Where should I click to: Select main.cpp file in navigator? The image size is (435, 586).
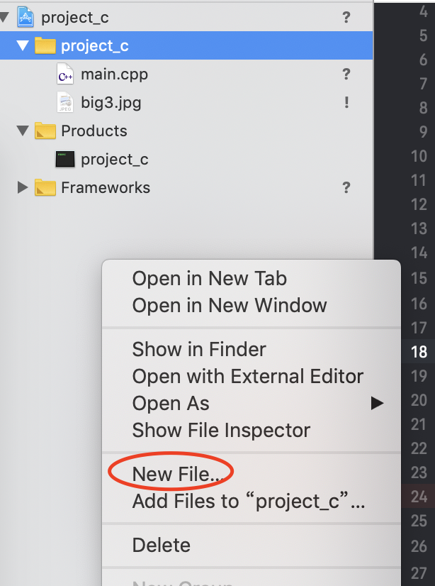tap(114, 74)
